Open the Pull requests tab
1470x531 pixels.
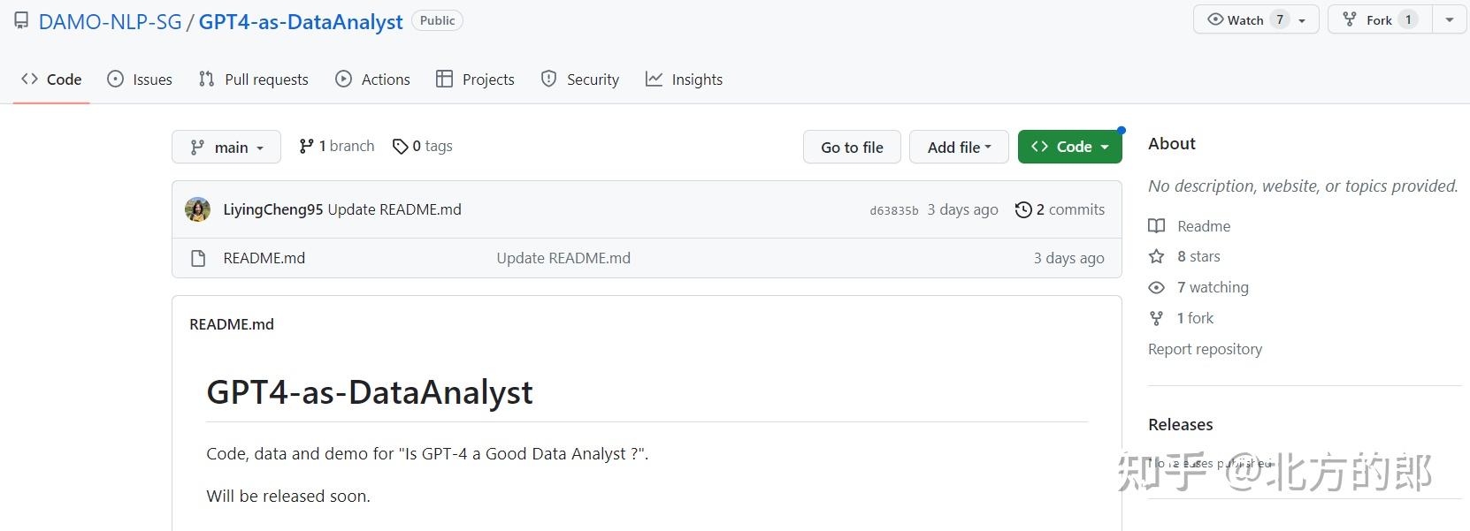(254, 80)
